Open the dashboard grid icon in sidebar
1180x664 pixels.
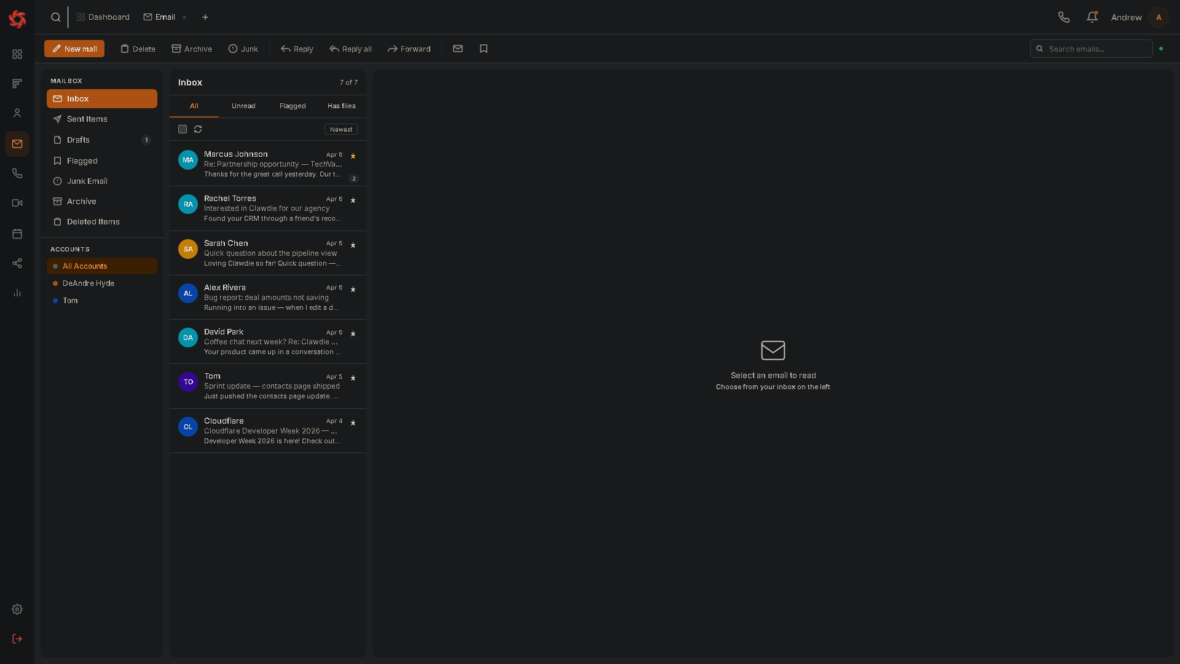(17, 54)
